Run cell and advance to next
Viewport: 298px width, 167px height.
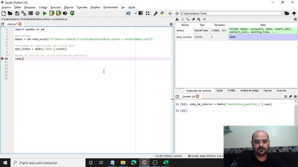pos(59,13)
